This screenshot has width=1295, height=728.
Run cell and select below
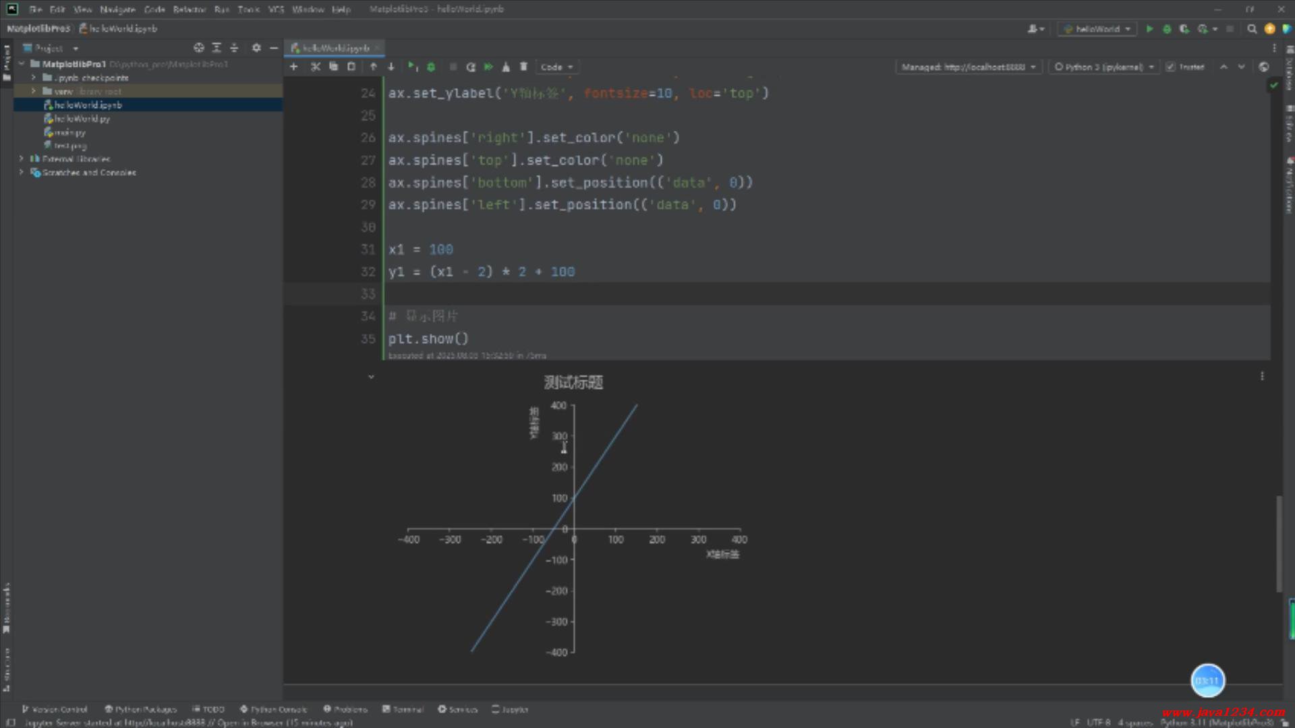(412, 67)
